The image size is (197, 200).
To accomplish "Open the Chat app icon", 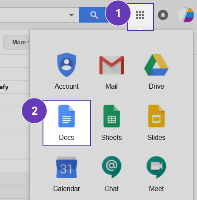I will click(111, 167).
